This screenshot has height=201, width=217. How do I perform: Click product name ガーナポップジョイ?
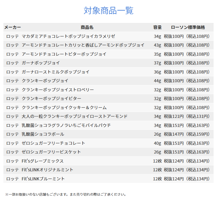[x=41, y=63]
